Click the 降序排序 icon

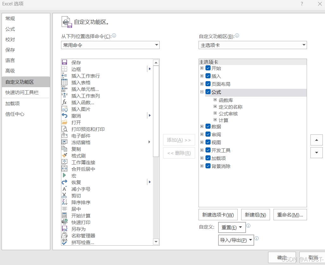point(64,202)
